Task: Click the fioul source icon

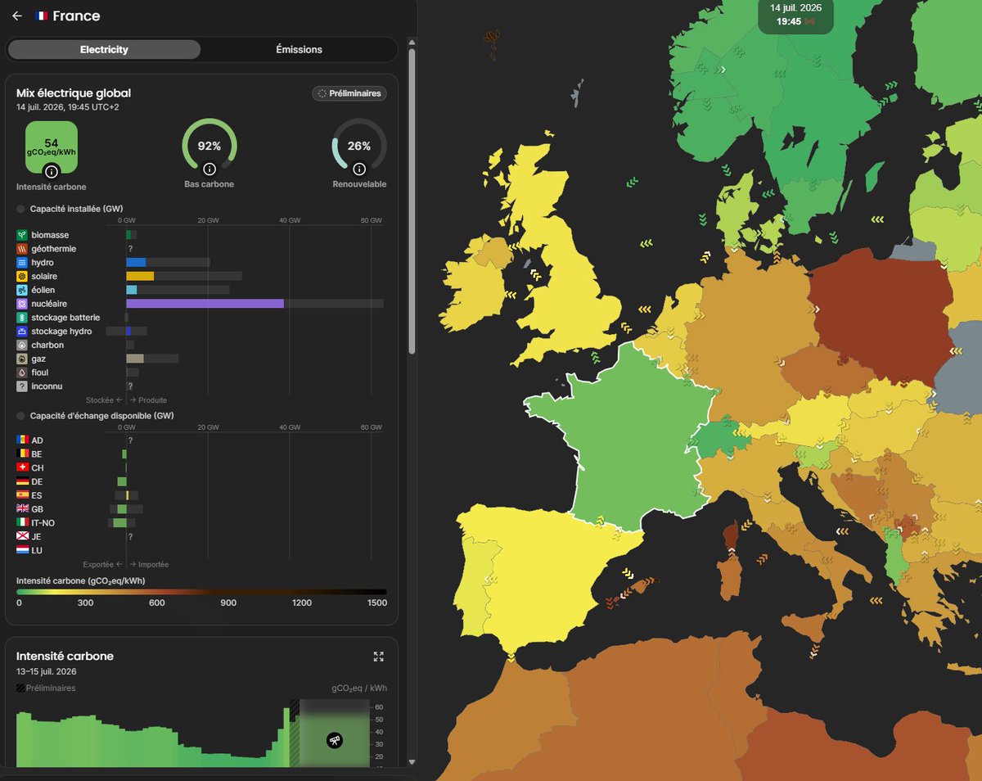Action: click(x=22, y=372)
